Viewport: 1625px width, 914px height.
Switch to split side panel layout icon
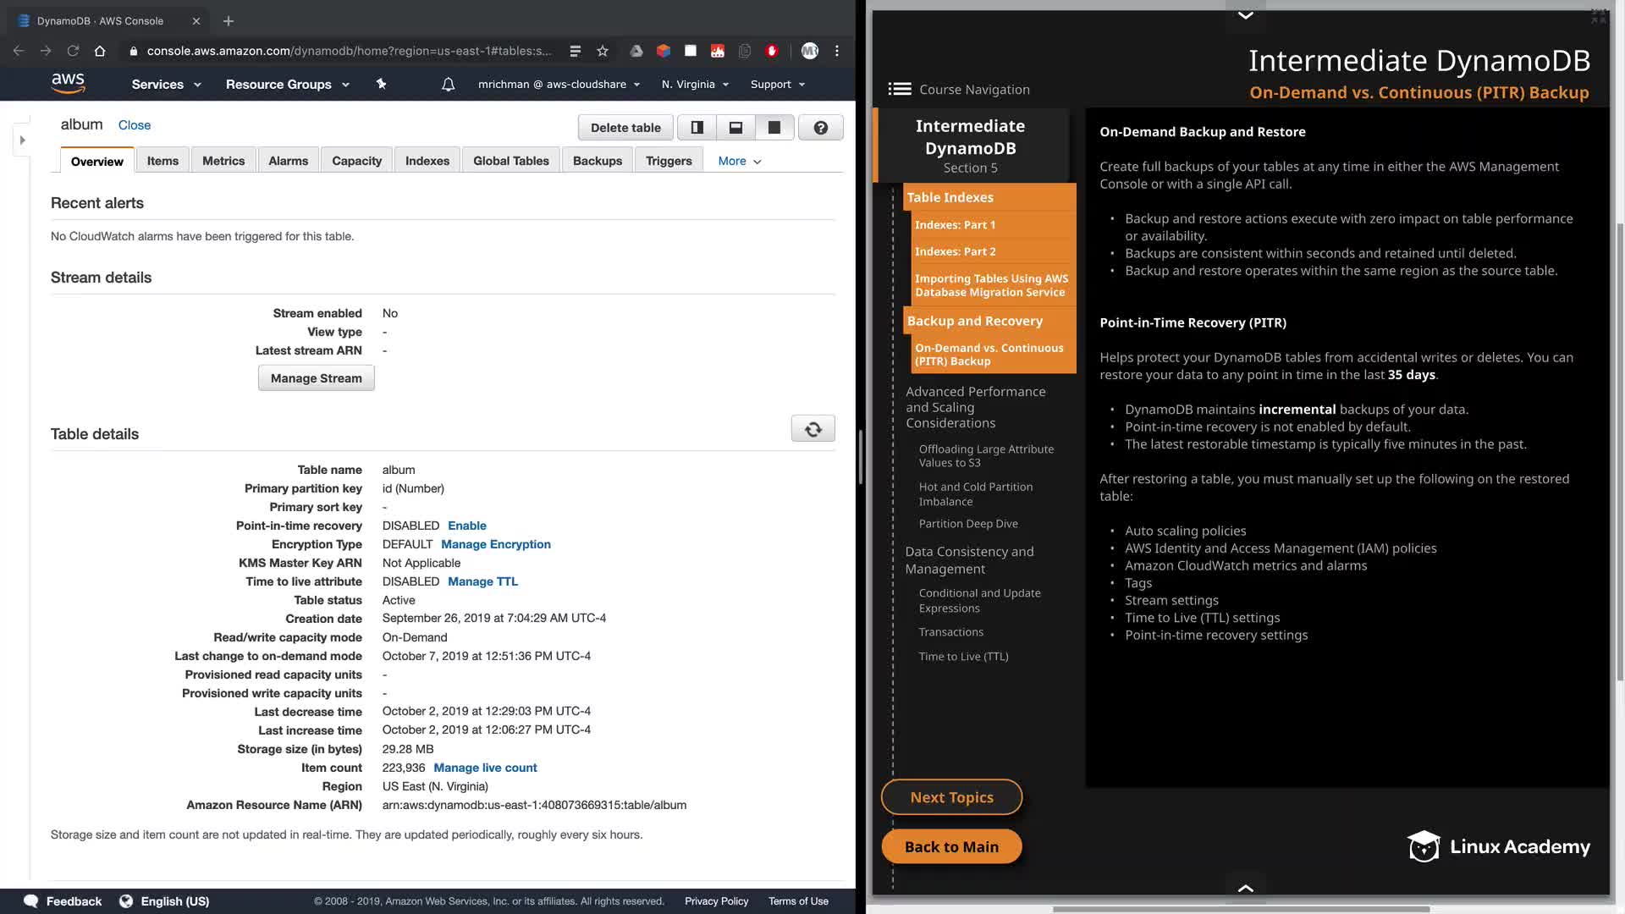pyautogui.click(x=697, y=128)
